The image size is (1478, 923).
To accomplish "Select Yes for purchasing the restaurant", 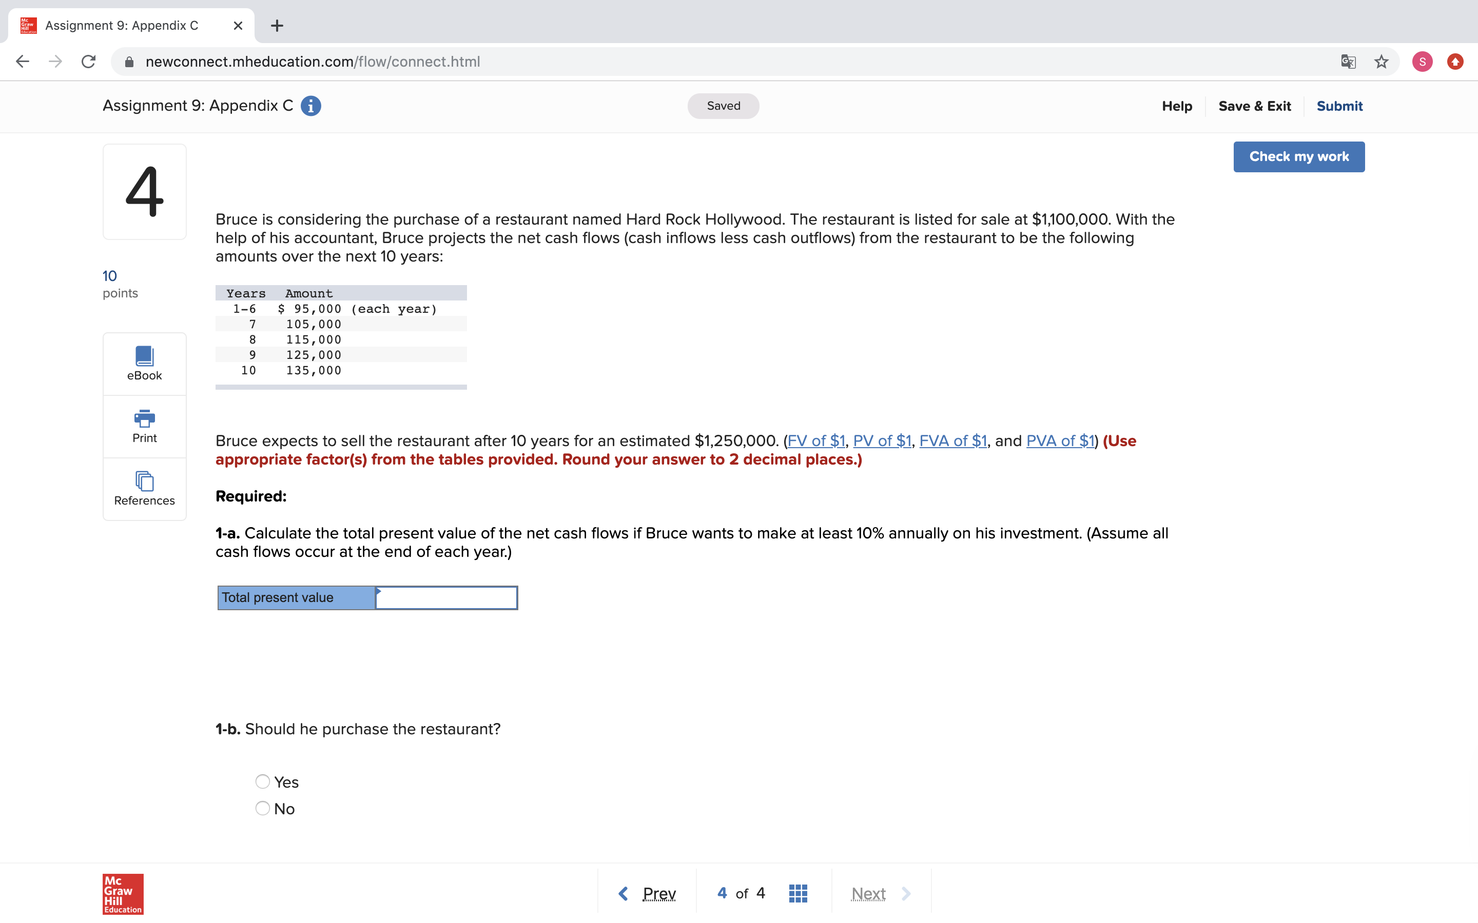I will [262, 781].
